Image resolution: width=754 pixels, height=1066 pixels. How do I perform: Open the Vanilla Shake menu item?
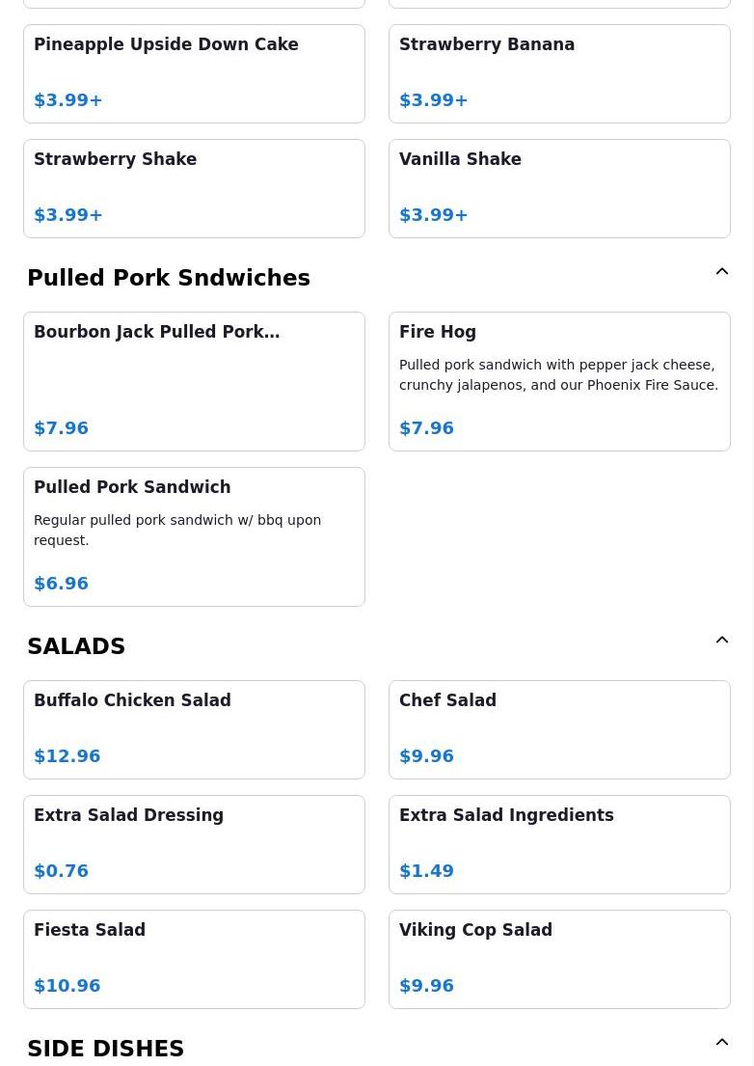[560, 189]
